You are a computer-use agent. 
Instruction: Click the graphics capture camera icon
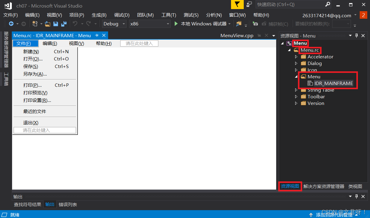tap(256, 24)
